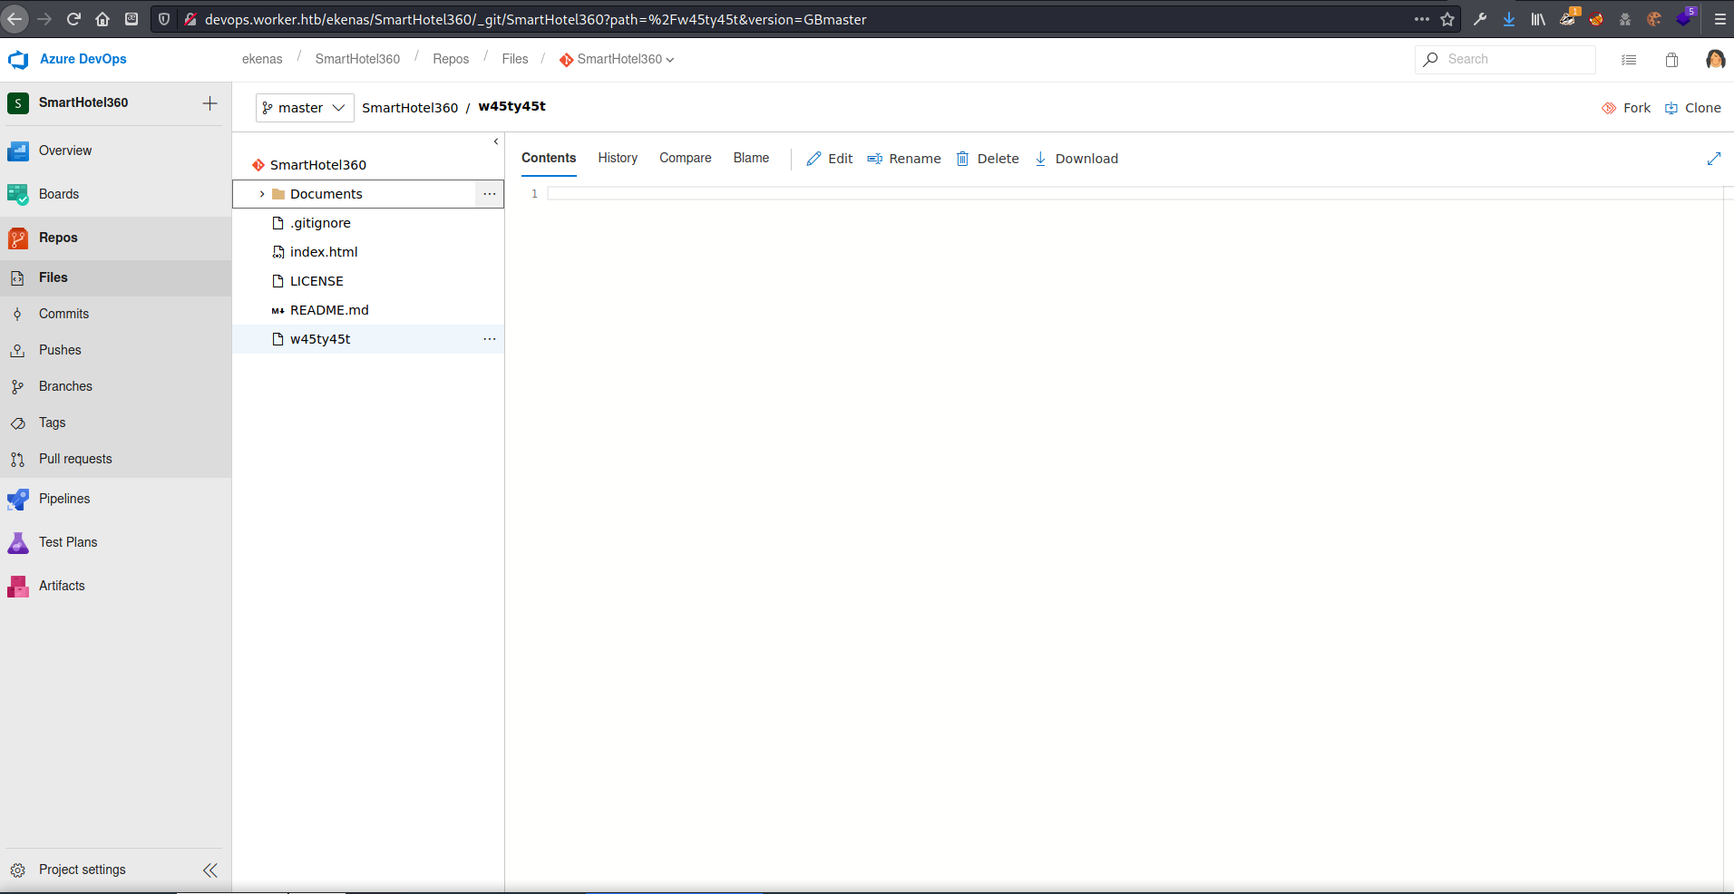This screenshot has width=1734, height=894.
Task: Fork the repository
Action: coord(1626,108)
